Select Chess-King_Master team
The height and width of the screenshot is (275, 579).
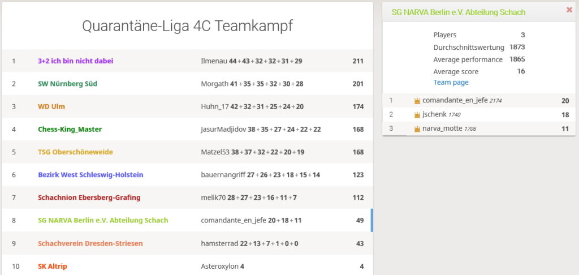pos(187,130)
